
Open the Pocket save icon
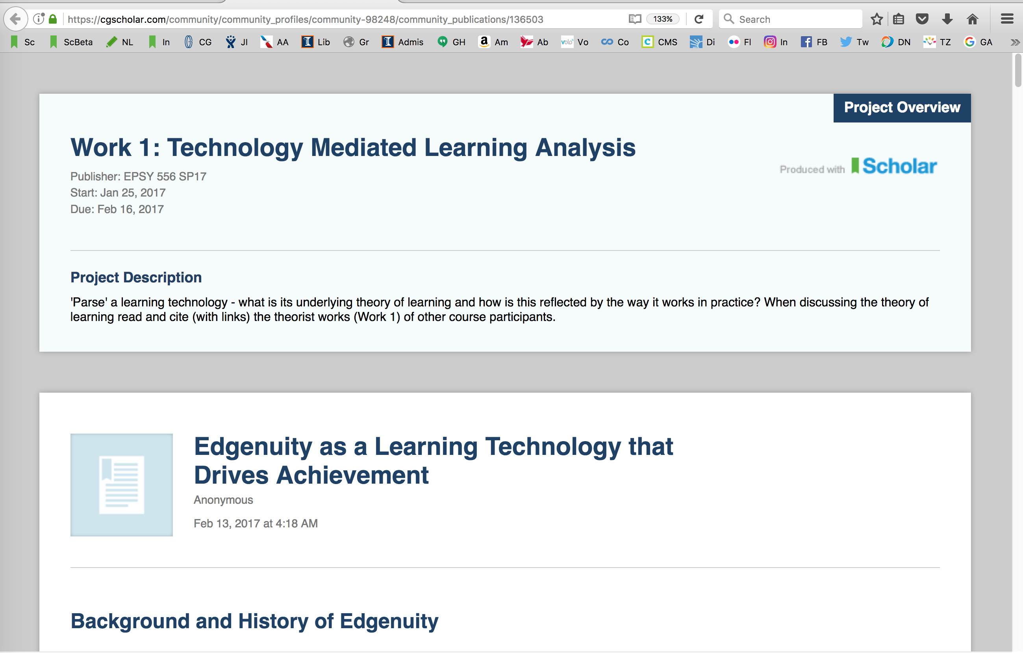pyautogui.click(x=922, y=19)
